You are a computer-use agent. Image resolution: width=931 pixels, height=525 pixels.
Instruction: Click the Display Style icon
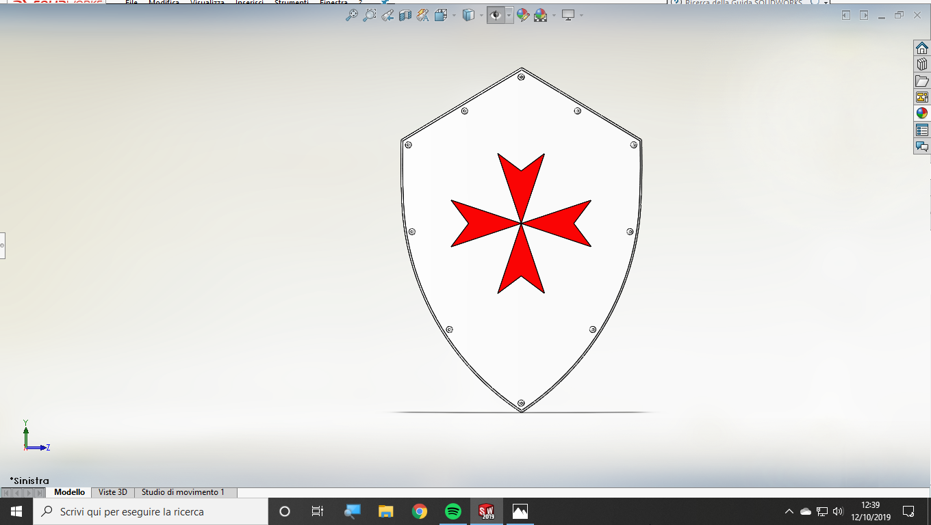(468, 14)
